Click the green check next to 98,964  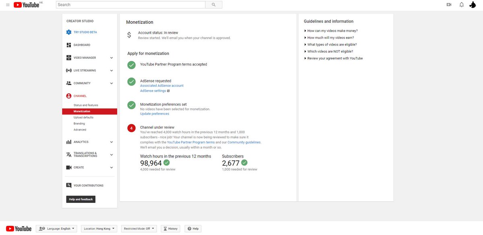coord(167,163)
